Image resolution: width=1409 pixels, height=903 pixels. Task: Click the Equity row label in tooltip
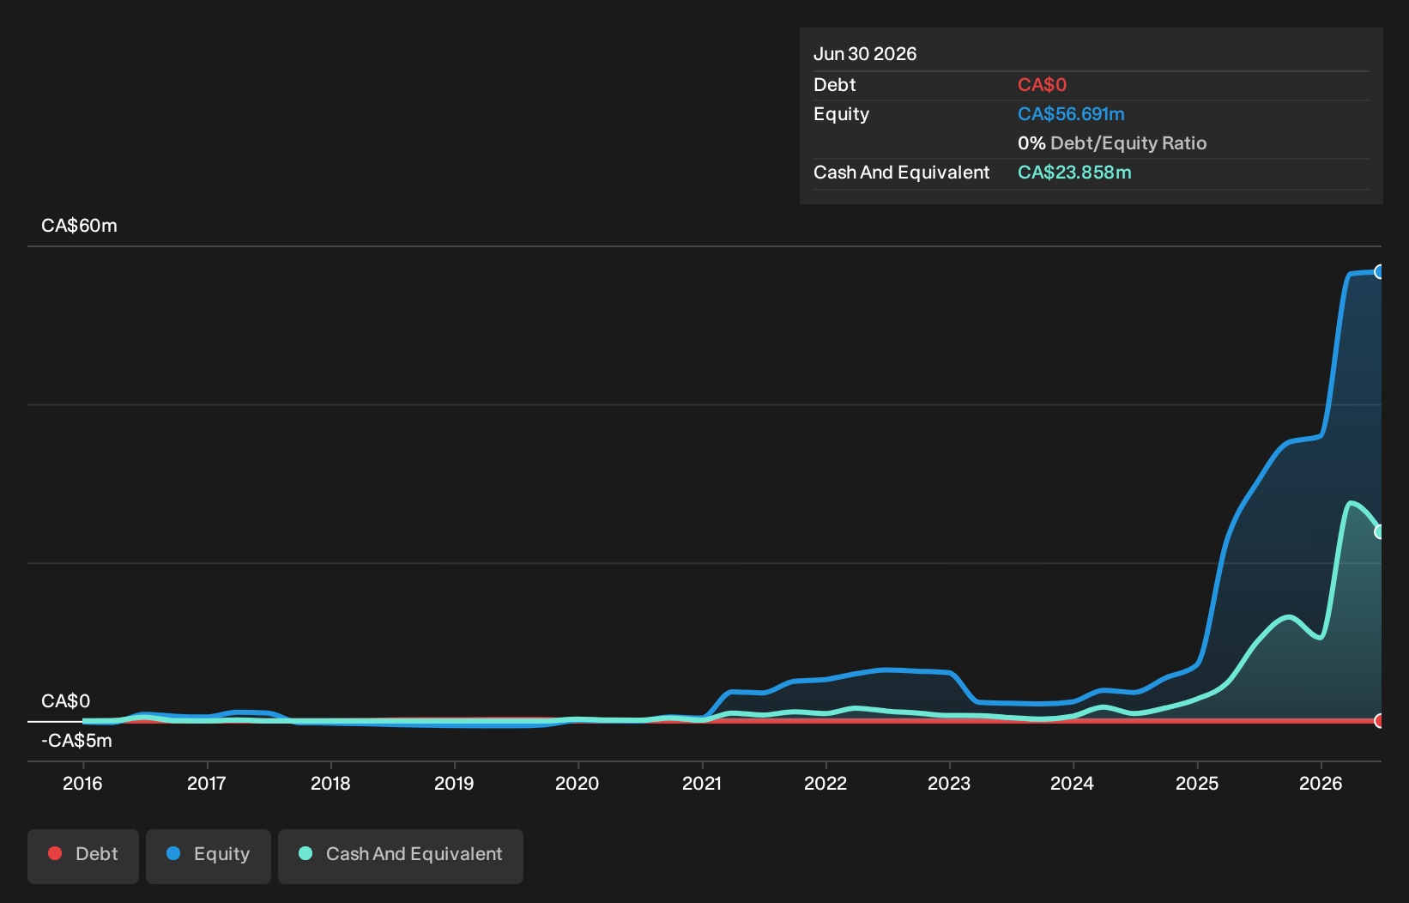tap(841, 114)
